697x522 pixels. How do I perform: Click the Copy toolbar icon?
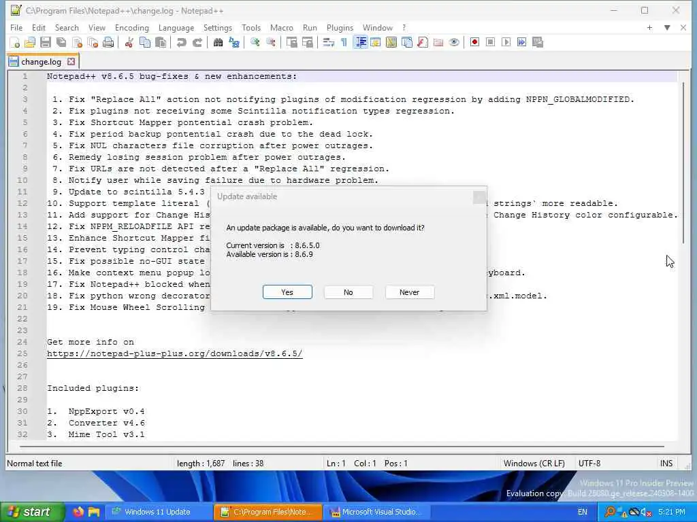145,43
